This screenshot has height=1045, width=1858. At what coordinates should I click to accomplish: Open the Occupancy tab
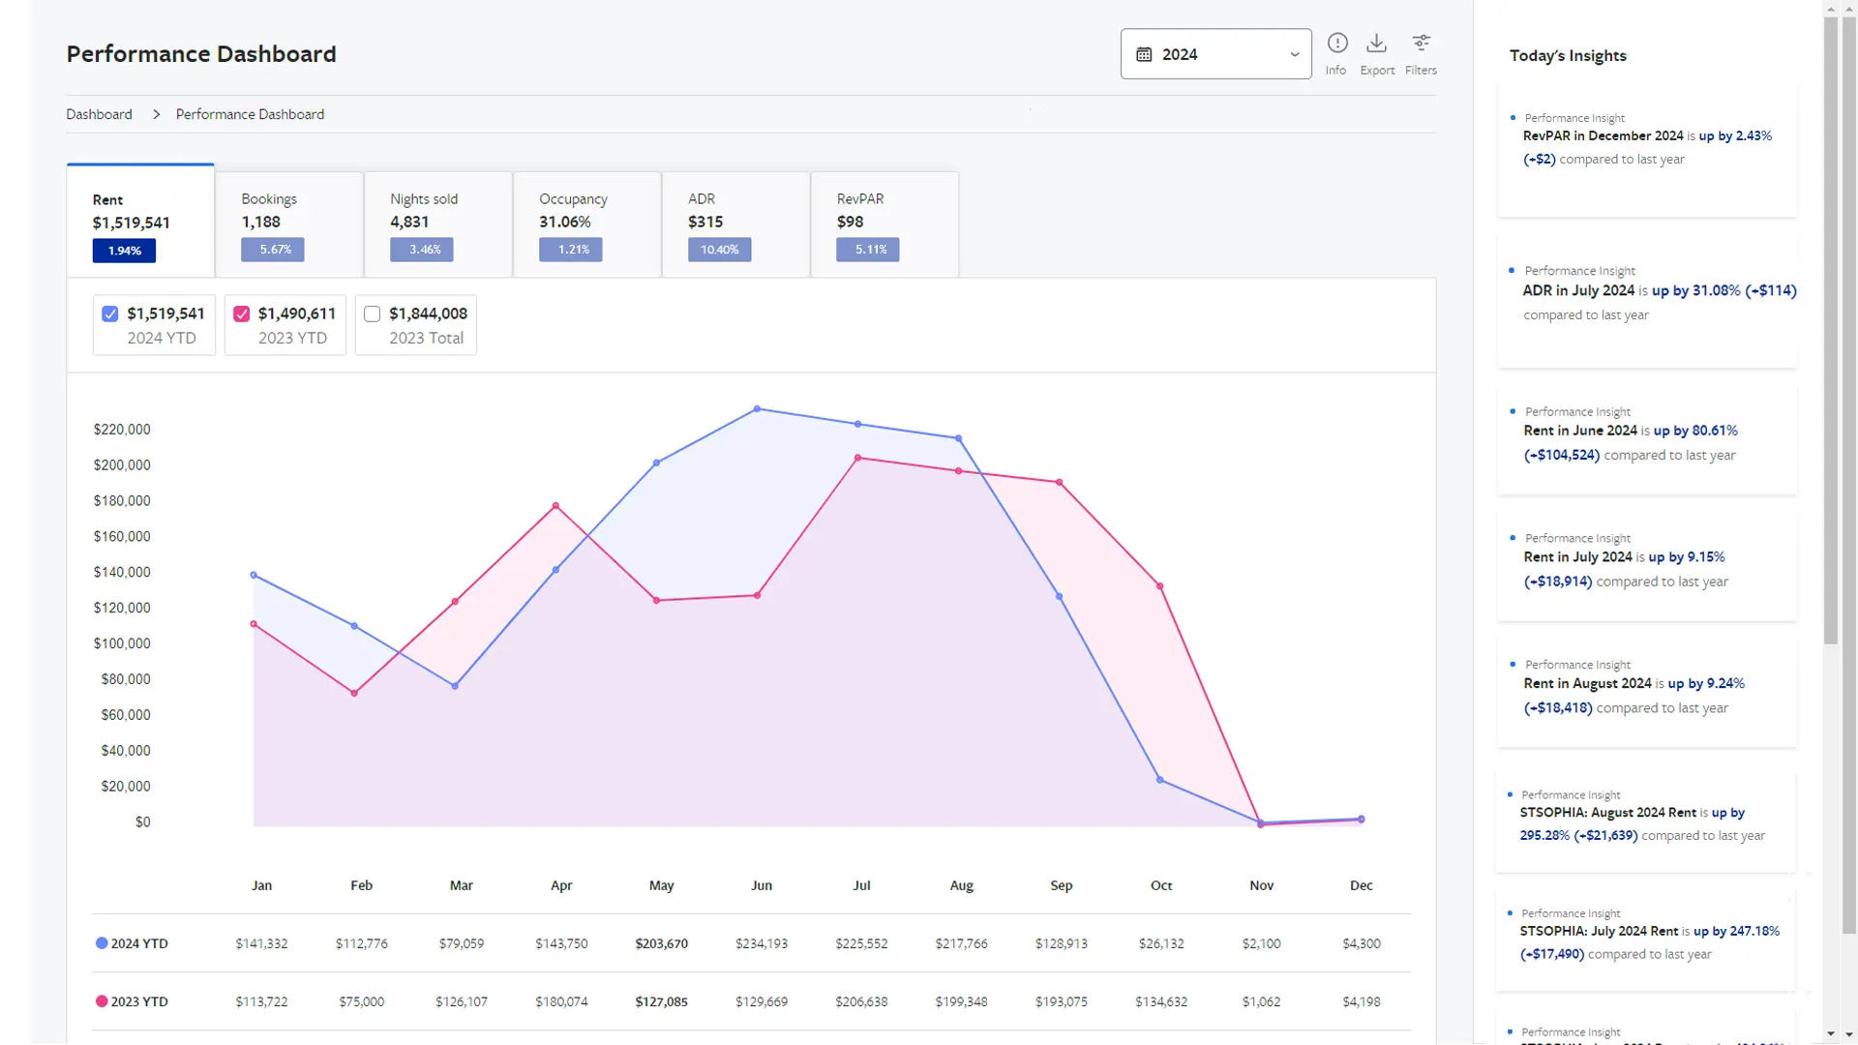[x=587, y=224]
